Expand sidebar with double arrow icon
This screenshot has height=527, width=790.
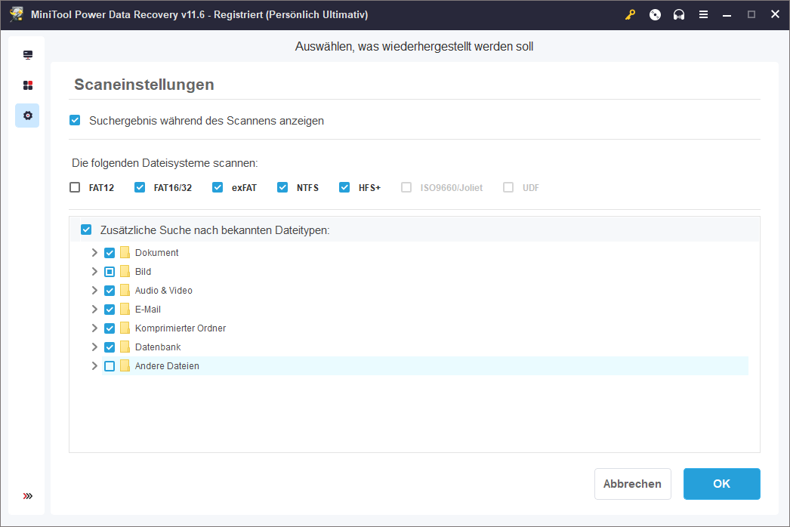coord(28,496)
